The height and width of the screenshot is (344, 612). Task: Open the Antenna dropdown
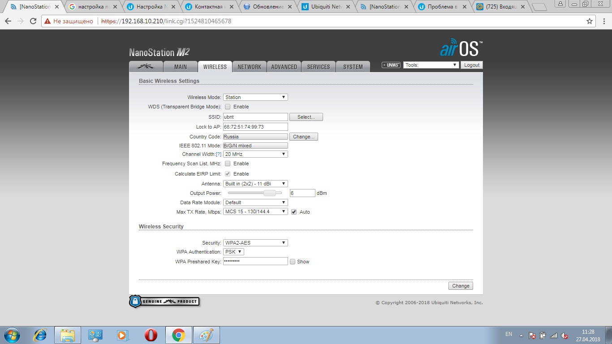pyautogui.click(x=255, y=184)
